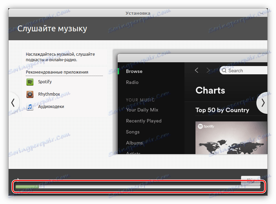Open the world map chart thumbnail

(231, 138)
